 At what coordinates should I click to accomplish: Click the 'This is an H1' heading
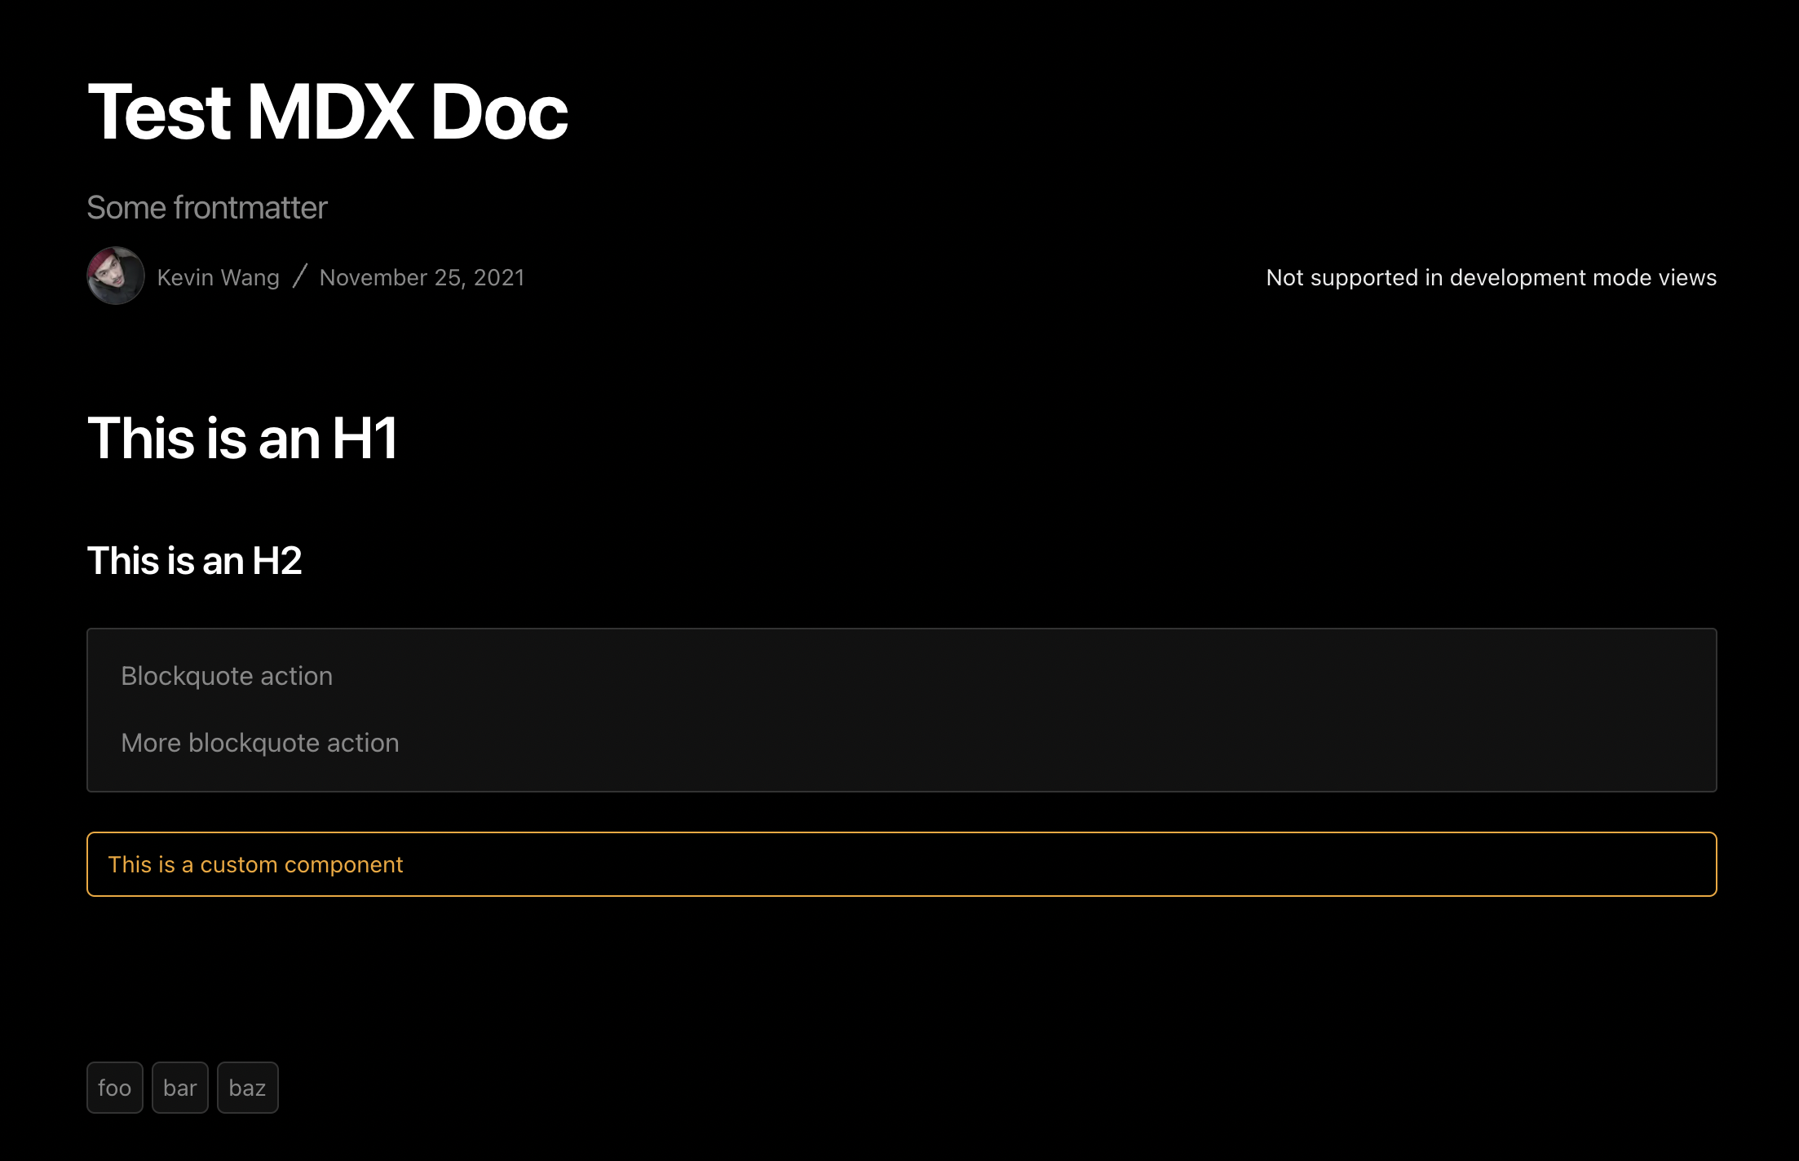click(x=242, y=439)
